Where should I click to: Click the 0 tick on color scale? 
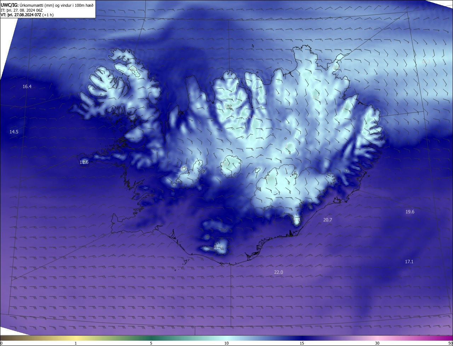pos(1,343)
